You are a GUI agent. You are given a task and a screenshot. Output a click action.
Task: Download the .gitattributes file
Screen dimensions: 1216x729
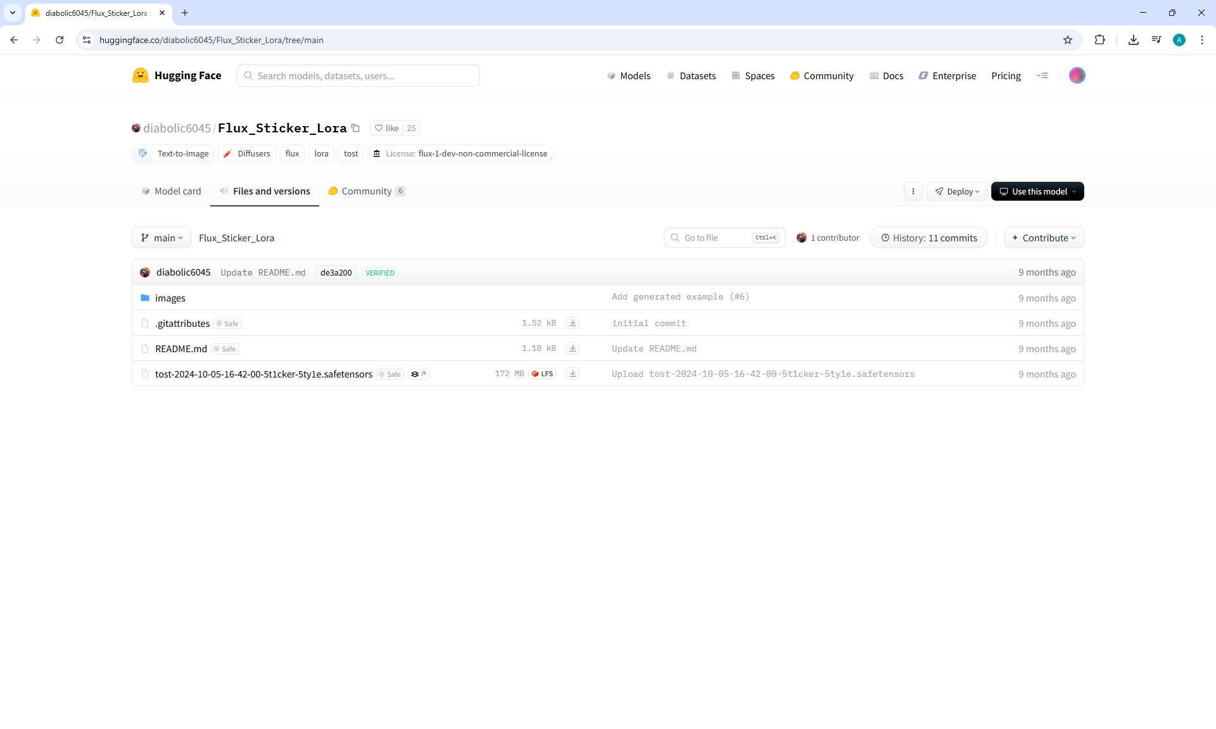(x=573, y=323)
